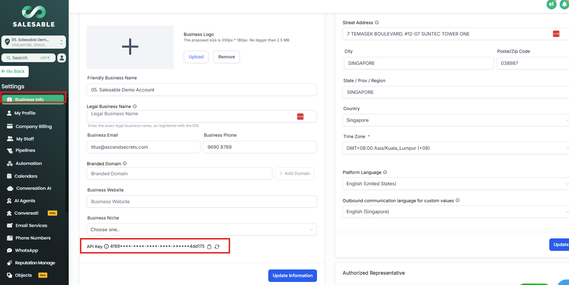
Task: Click the Legal Business Name info icon
Action: tap(135, 106)
